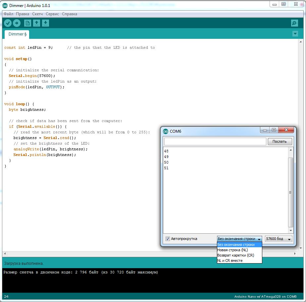Collapse the Без окончания строки combo box
Image resolution: width=306 pixels, height=302 pixels.
239,239
